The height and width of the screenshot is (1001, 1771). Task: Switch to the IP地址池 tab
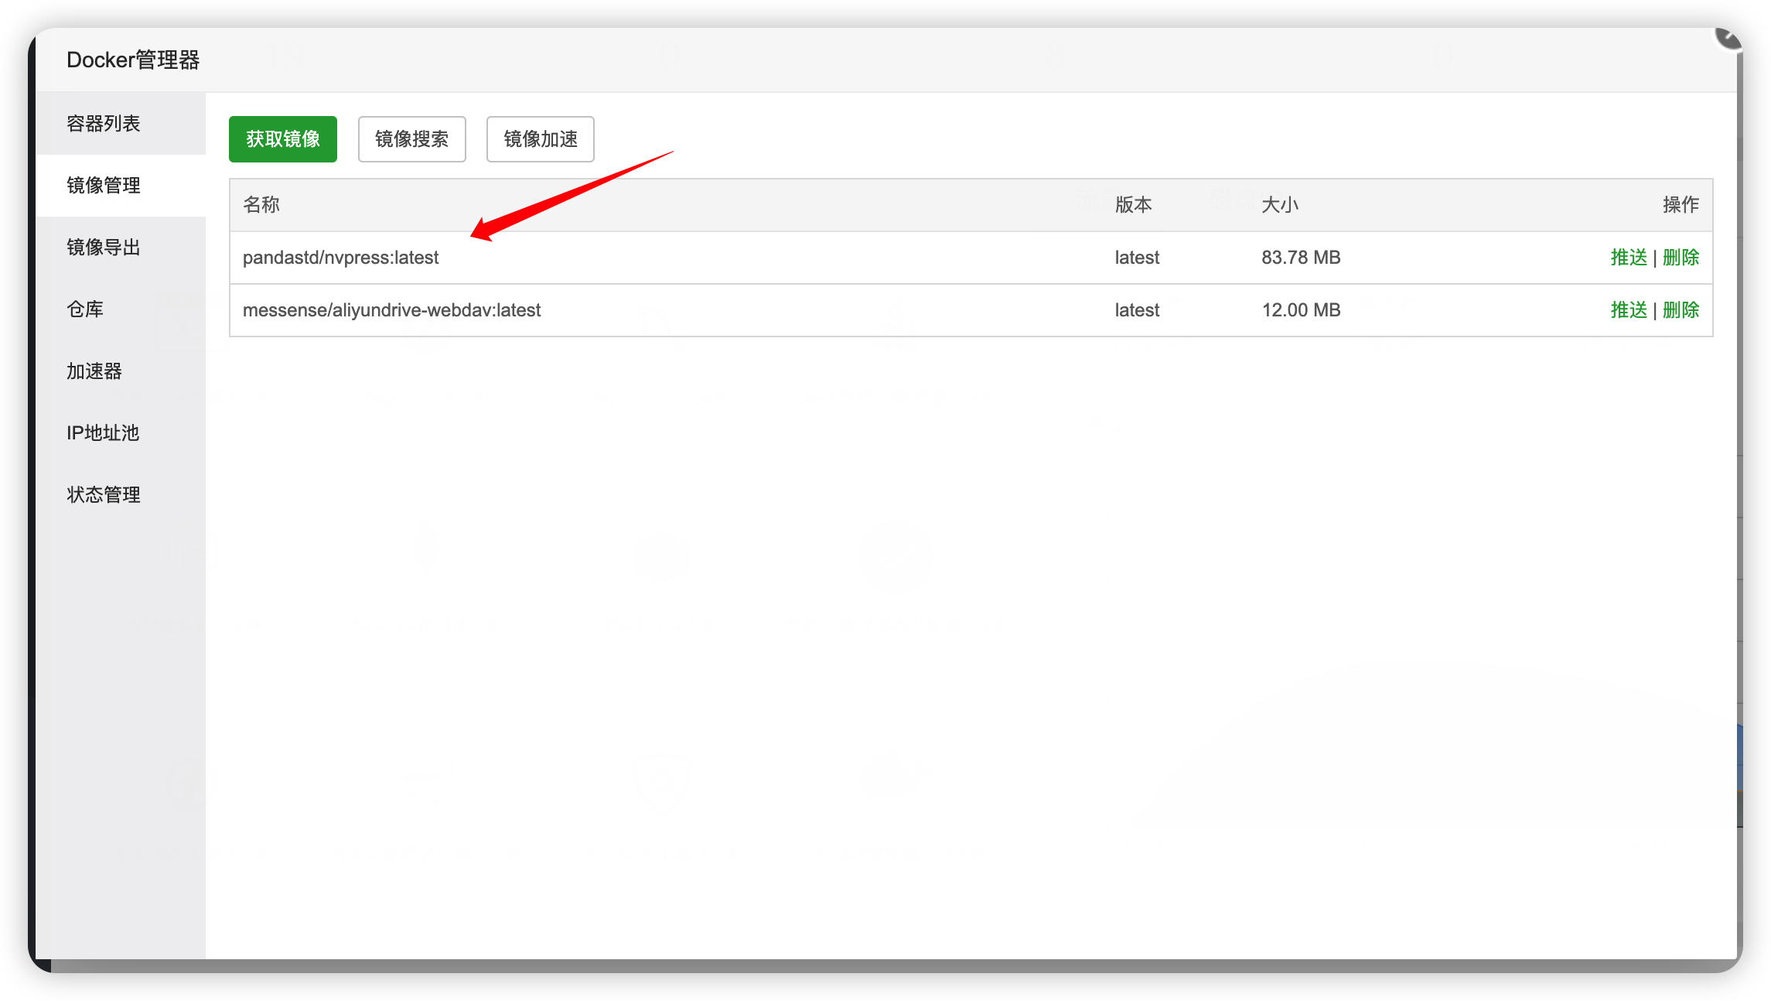[103, 433]
